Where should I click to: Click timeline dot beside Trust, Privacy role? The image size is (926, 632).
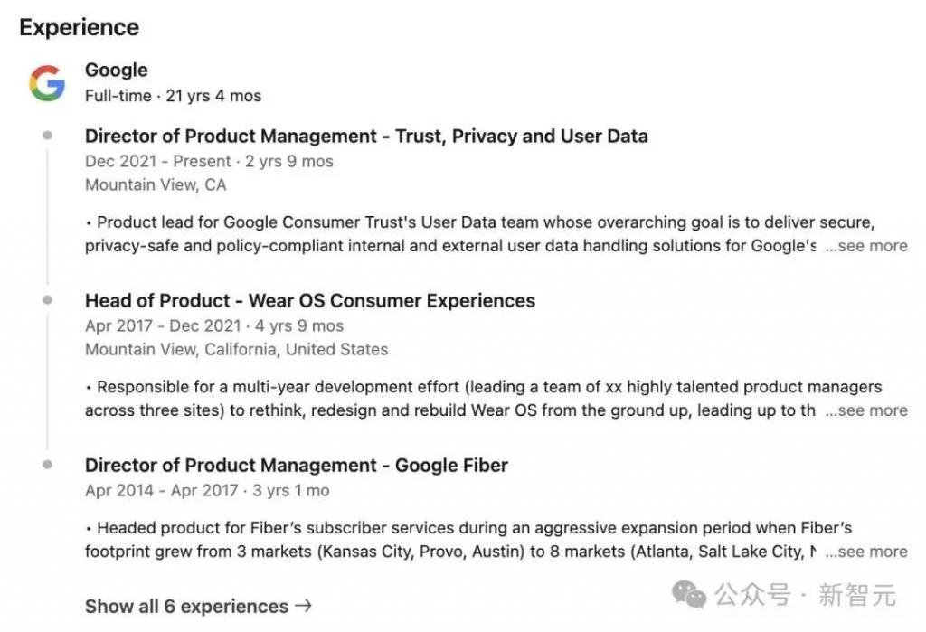coord(47,136)
